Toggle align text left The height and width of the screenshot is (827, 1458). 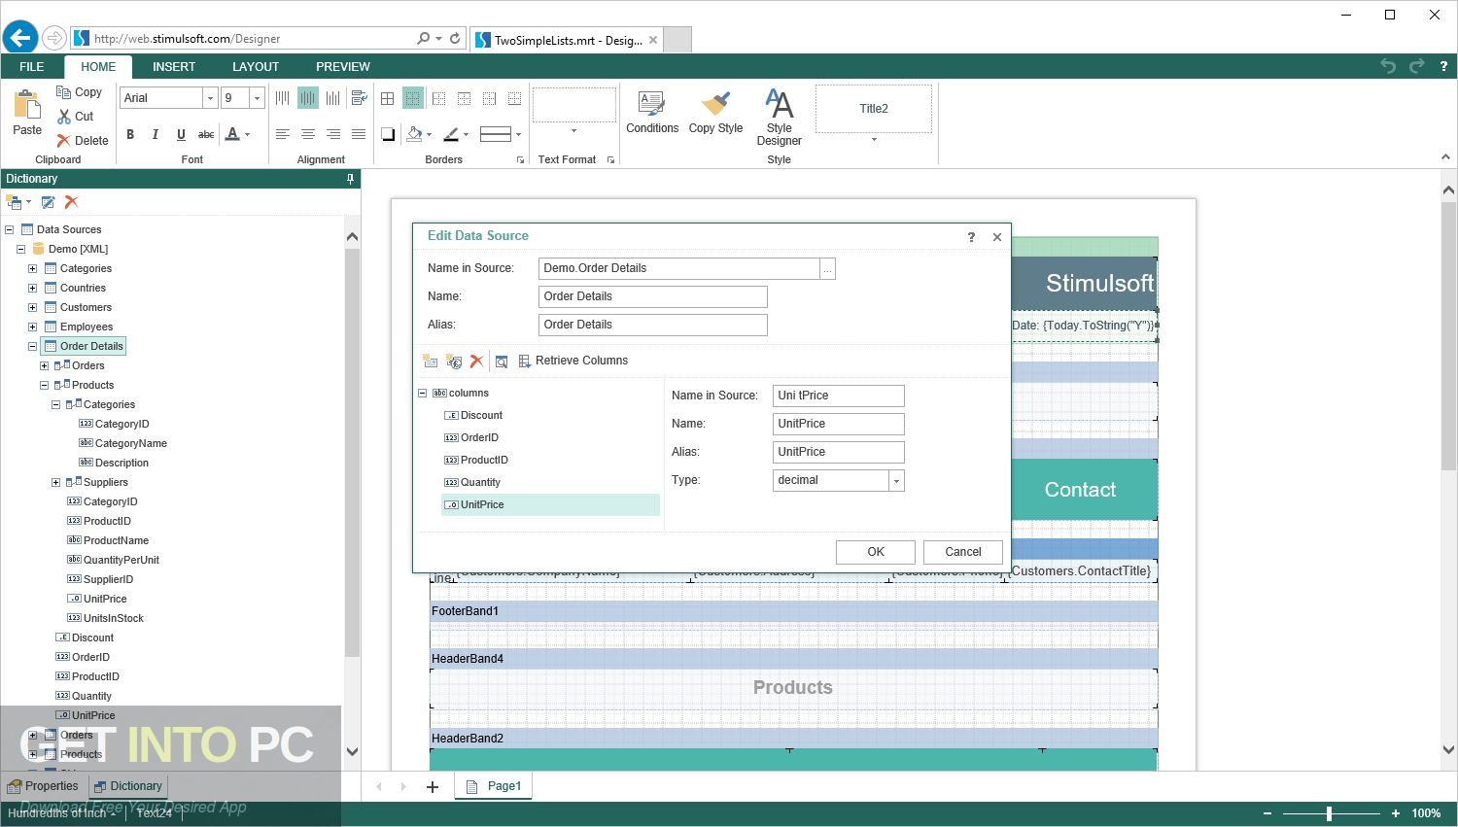283,134
